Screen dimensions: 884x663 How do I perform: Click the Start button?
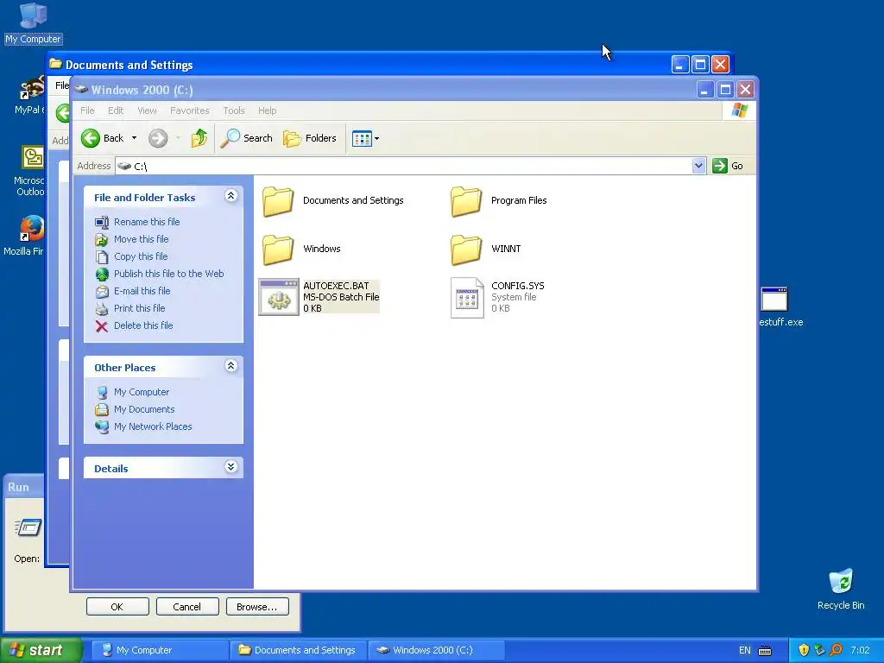click(x=41, y=650)
